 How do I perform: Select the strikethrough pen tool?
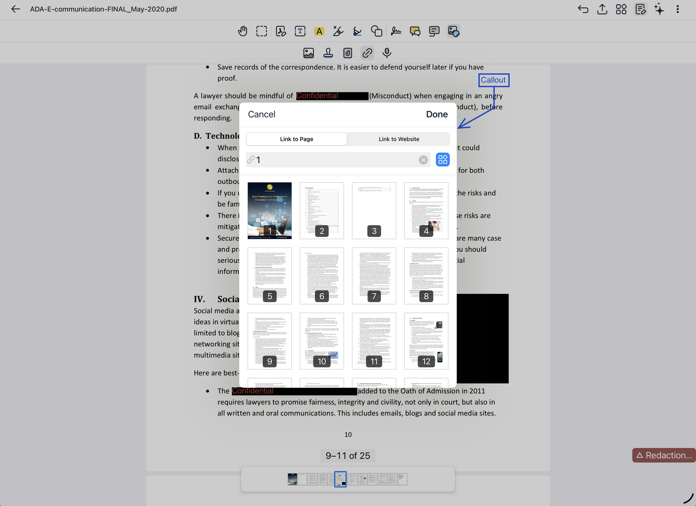pyautogui.click(x=338, y=31)
